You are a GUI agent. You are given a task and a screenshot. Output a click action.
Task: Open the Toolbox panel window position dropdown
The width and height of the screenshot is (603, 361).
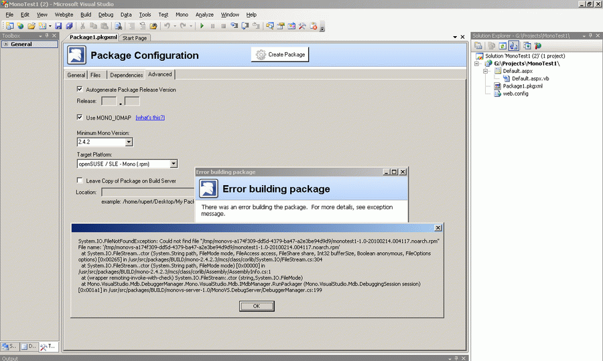pos(40,35)
